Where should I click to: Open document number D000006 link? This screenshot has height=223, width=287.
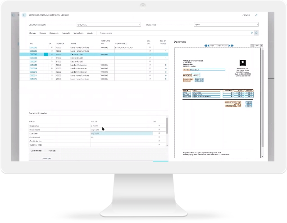33,58
